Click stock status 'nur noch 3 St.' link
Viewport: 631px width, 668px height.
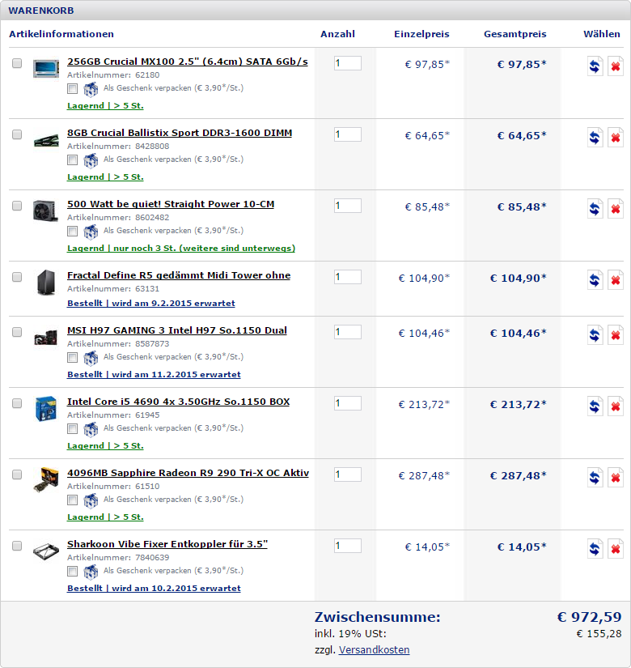[x=181, y=248]
